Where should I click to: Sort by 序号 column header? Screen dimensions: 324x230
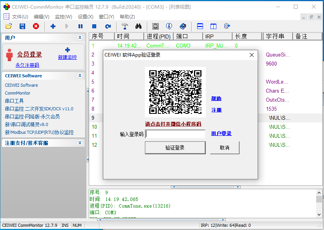pos(102,37)
